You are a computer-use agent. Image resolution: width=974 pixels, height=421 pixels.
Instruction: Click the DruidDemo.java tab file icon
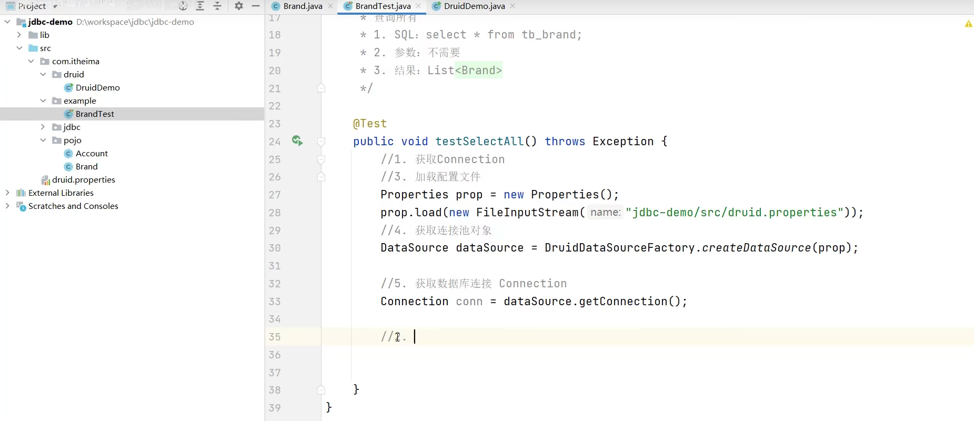436,6
